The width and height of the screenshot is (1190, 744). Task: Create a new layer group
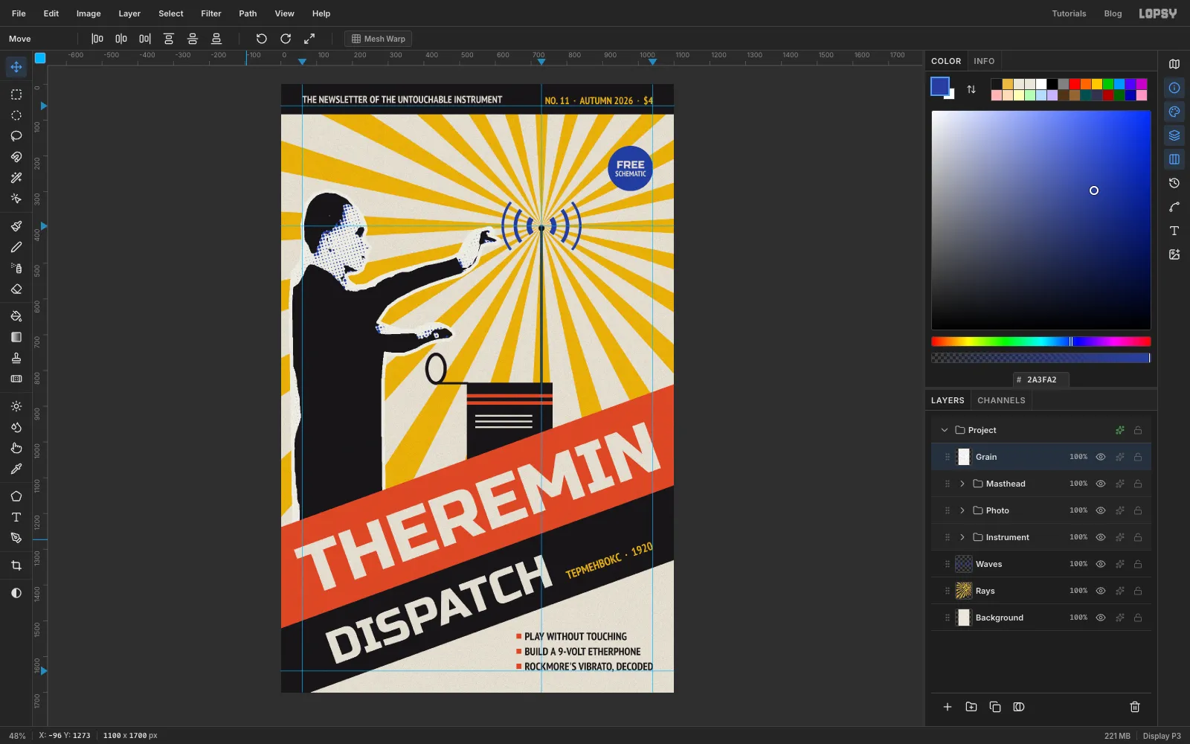[971, 707]
